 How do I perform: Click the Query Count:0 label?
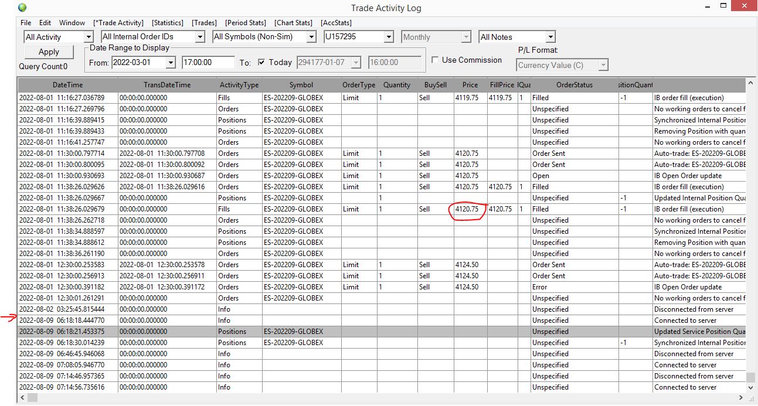pyautogui.click(x=43, y=67)
